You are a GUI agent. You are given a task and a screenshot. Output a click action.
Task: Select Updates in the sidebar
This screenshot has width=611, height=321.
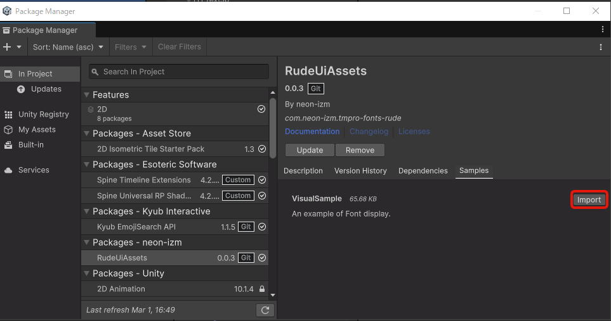tap(40, 89)
